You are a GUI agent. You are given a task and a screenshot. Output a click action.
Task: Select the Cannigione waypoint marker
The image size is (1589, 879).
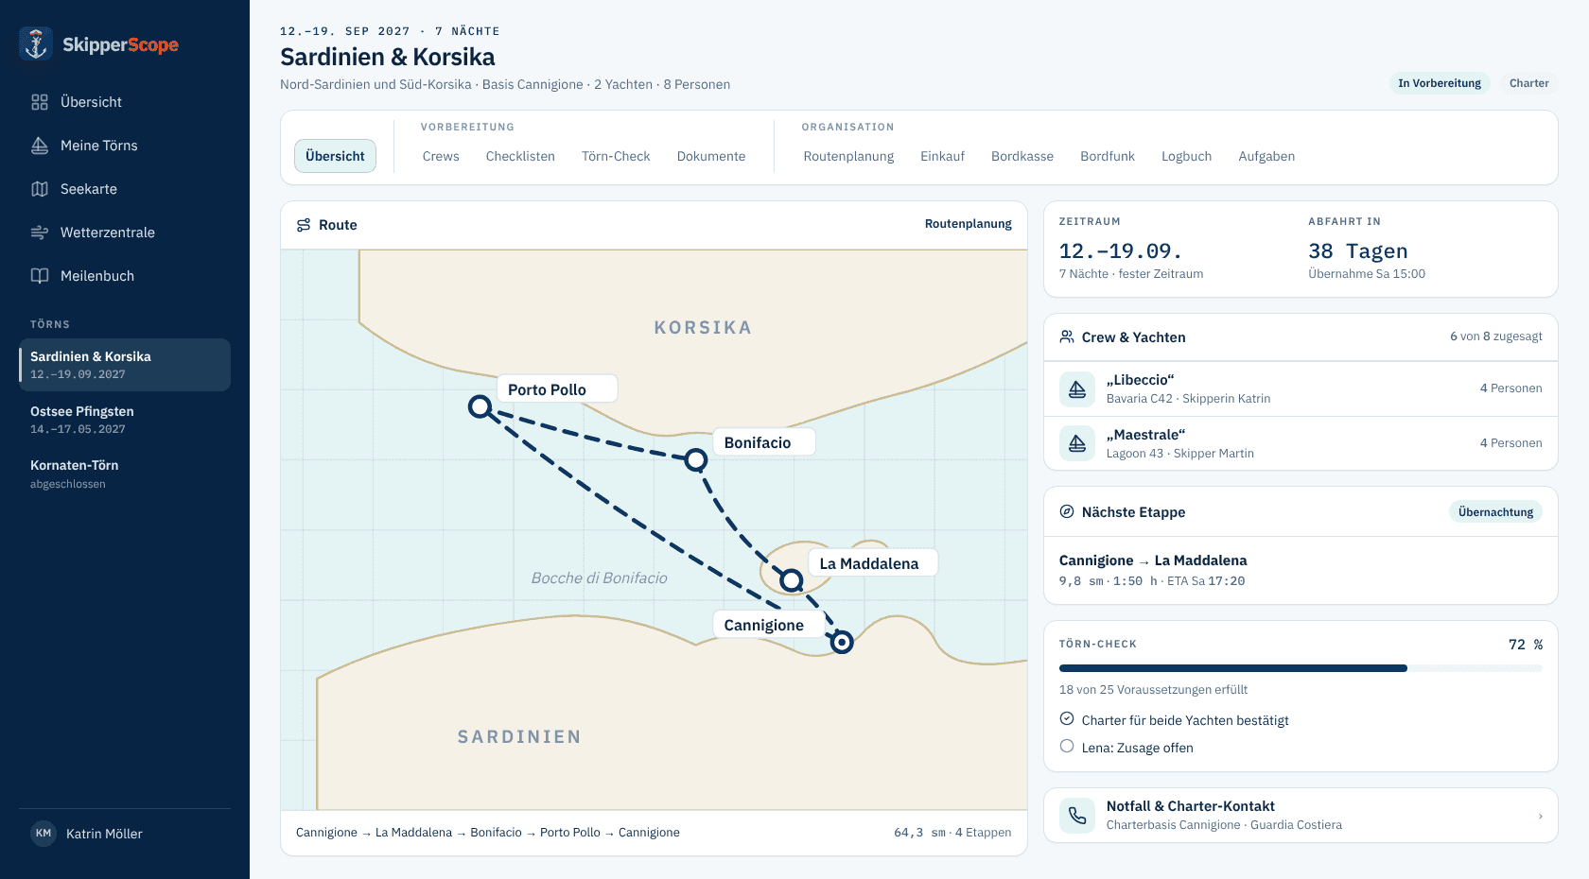(x=842, y=643)
